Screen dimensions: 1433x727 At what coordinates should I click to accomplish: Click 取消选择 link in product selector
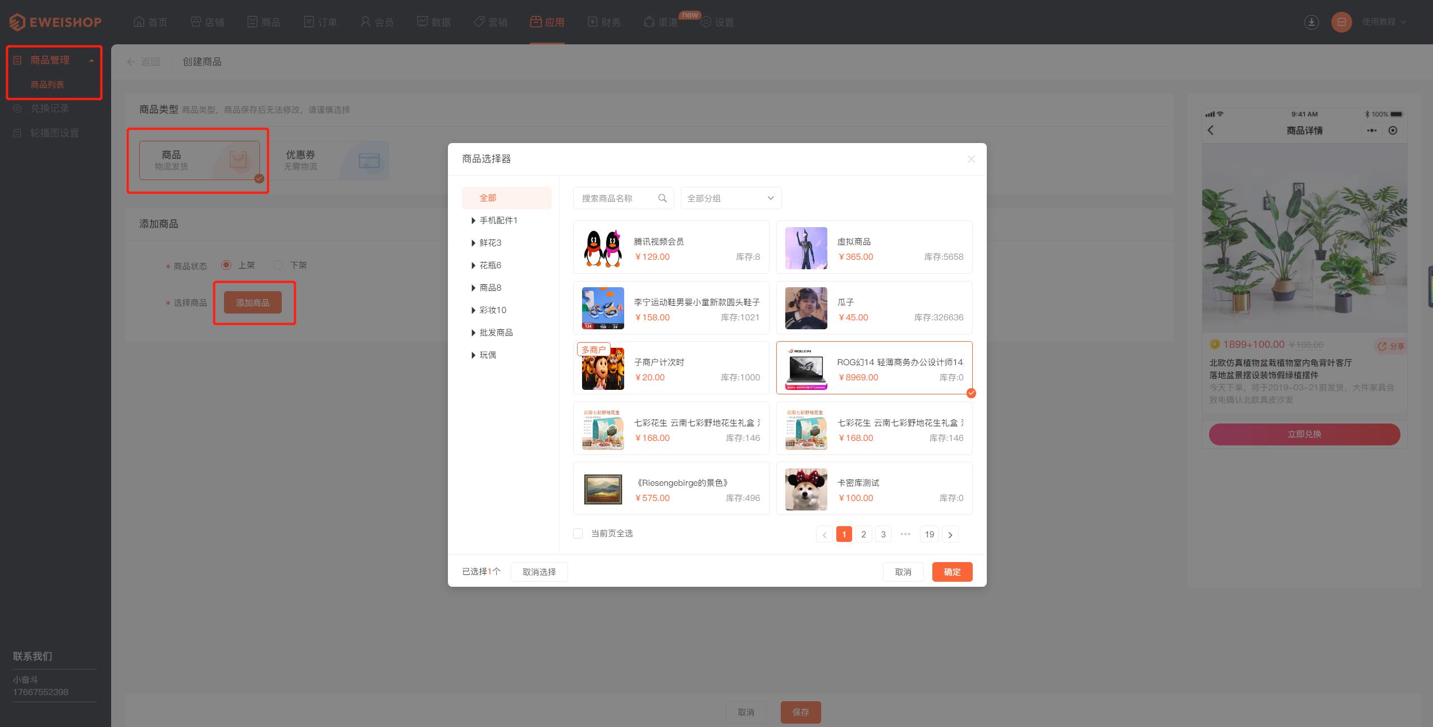538,571
